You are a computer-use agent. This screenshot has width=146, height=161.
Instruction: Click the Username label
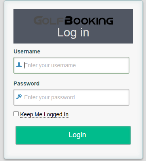27,51
